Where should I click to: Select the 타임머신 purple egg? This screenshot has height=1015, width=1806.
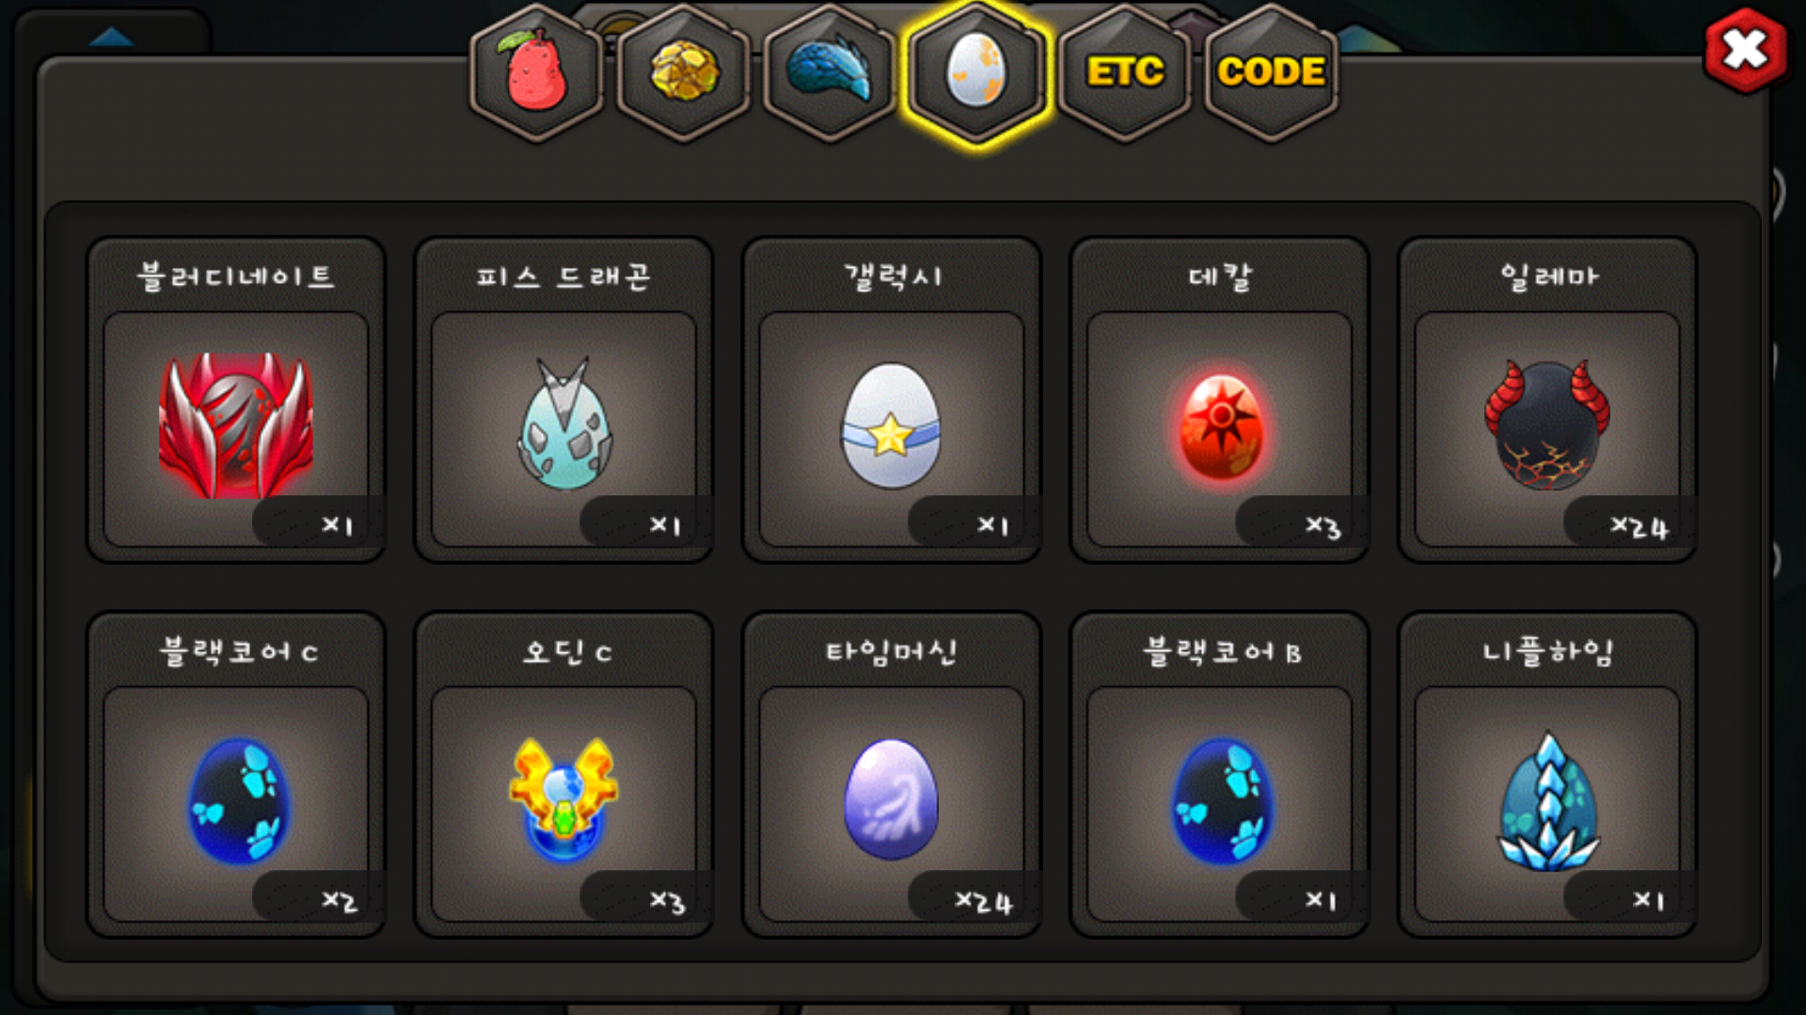pyautogui.click(x=891, y=799)
